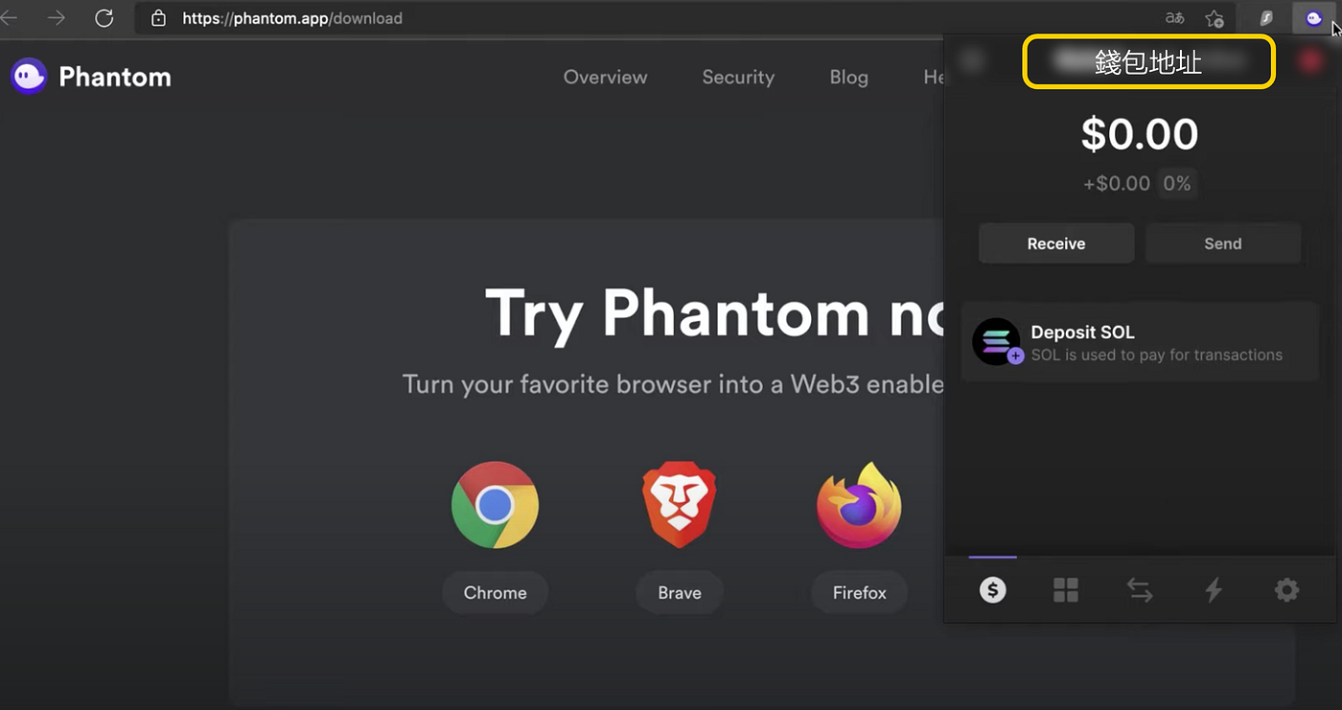Click the Chrome download button
This screenshot has width=1342, height=710.
(495, 592)
